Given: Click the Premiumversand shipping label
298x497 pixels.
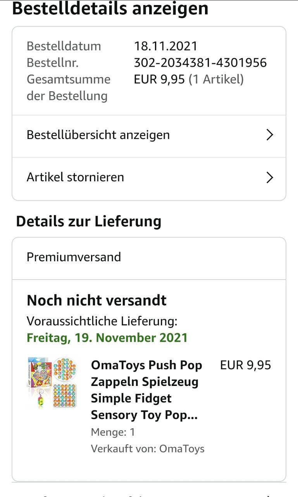Looking at the screenshot, I should (74, 257).
